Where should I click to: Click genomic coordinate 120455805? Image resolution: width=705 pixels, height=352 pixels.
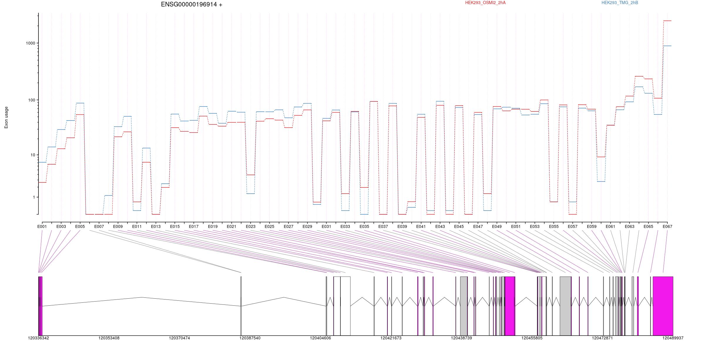(532, 338)
